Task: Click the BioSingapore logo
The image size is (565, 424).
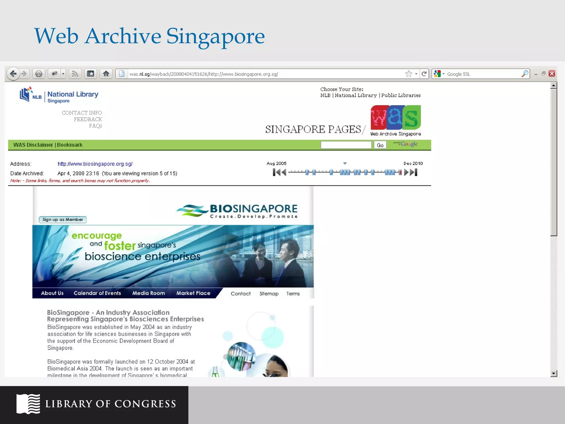Action: (237, 211)
